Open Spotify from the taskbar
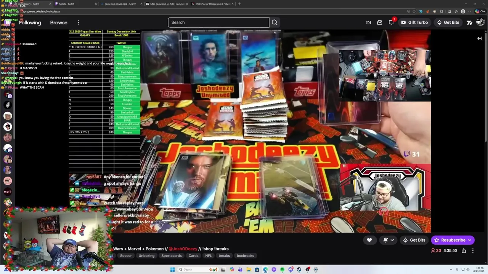488x274 pixels. click(282, 269)
